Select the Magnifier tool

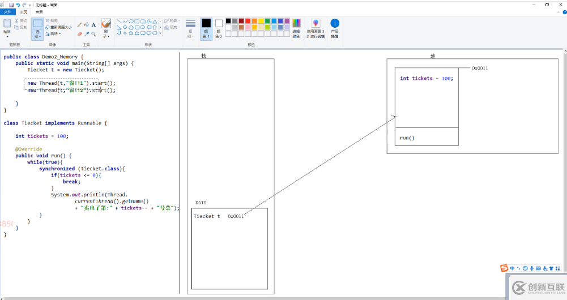pos(93,34)
